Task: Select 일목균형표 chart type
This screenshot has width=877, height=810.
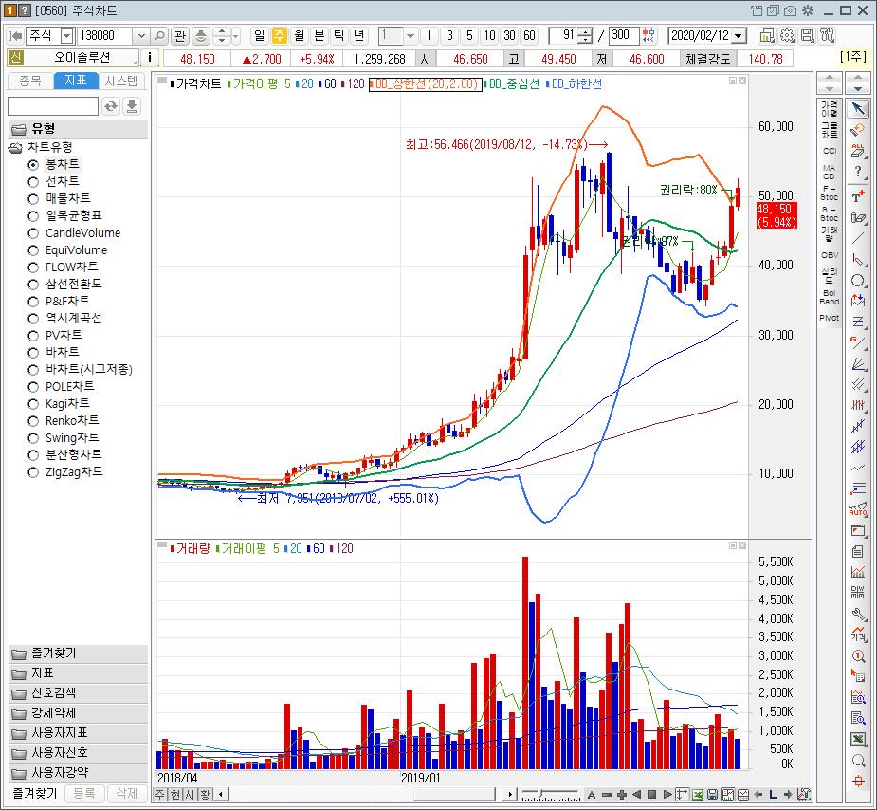Action: (64, 215)
